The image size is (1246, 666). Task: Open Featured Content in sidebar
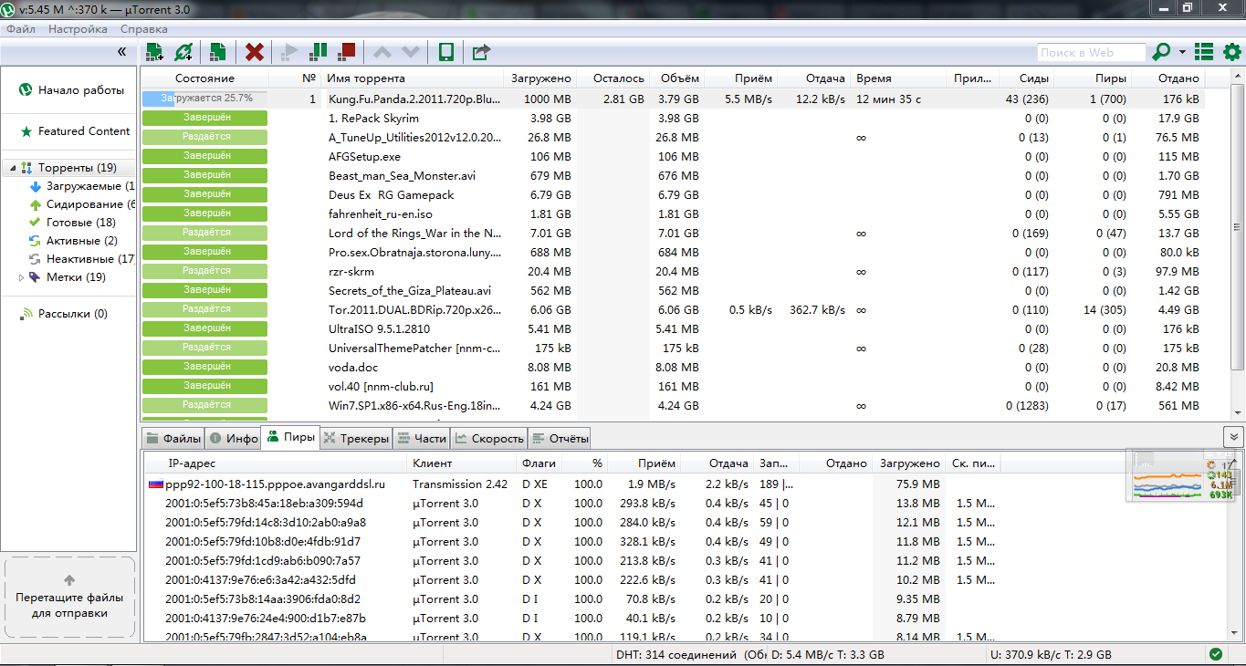[75, 131]
